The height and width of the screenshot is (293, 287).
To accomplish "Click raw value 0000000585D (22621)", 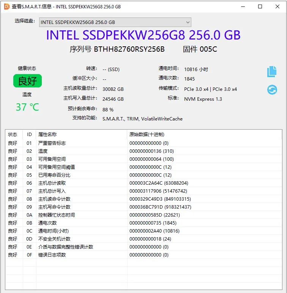I will (x=155, y=215).
